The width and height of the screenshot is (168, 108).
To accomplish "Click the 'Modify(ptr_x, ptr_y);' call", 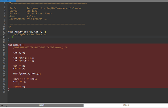I will coord(27,74).
